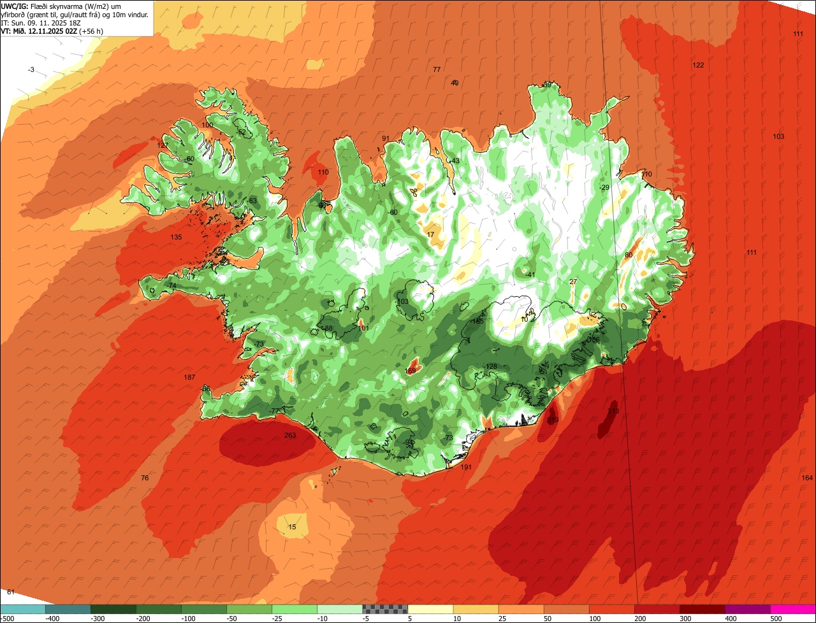Click the "80" value in eastern Iceland
The image size is (816, 623).
[x=629, y=255]
